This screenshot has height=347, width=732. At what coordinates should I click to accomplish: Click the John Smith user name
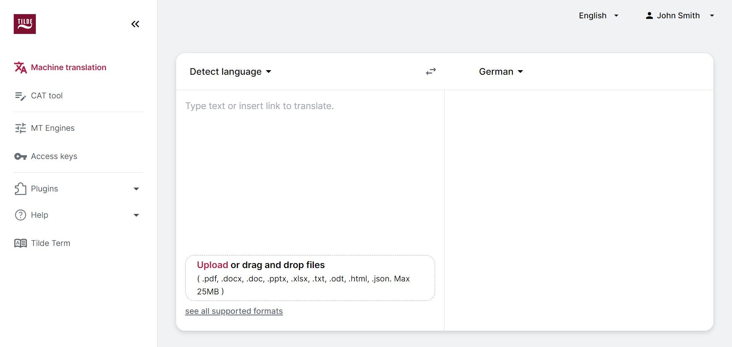coord(678,16)
